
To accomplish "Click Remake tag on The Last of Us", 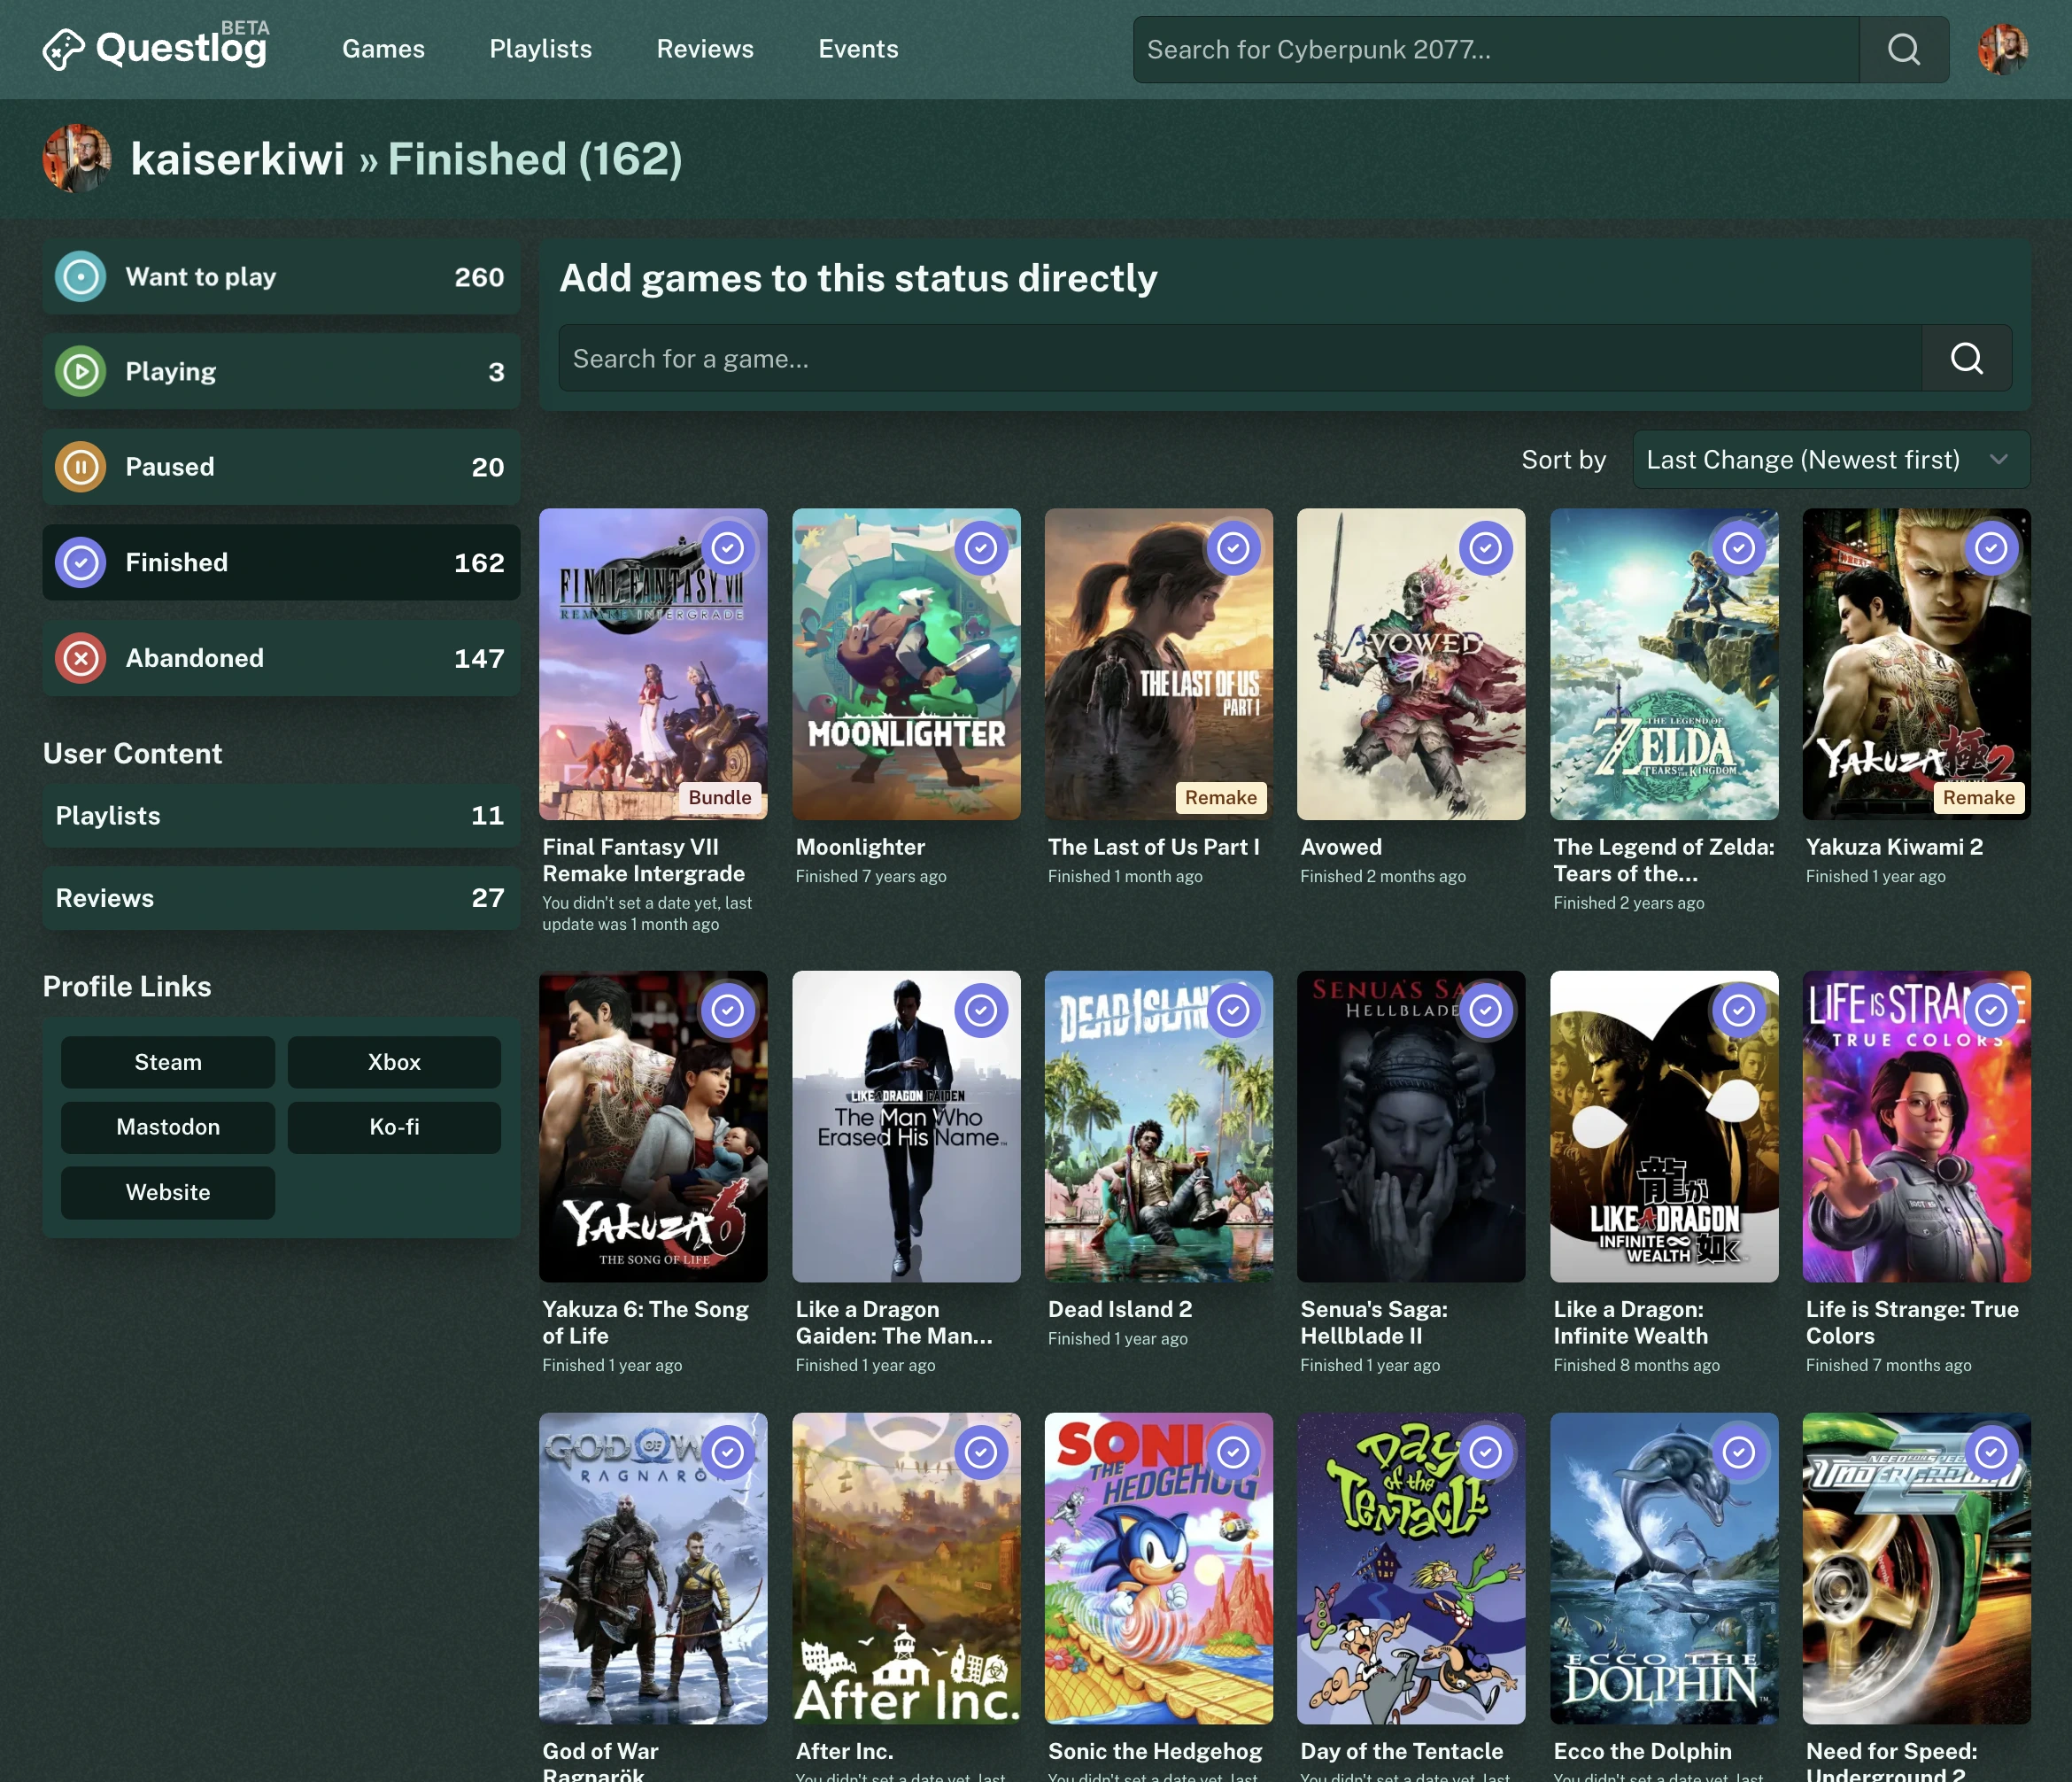I will [x=1221, y=797].
